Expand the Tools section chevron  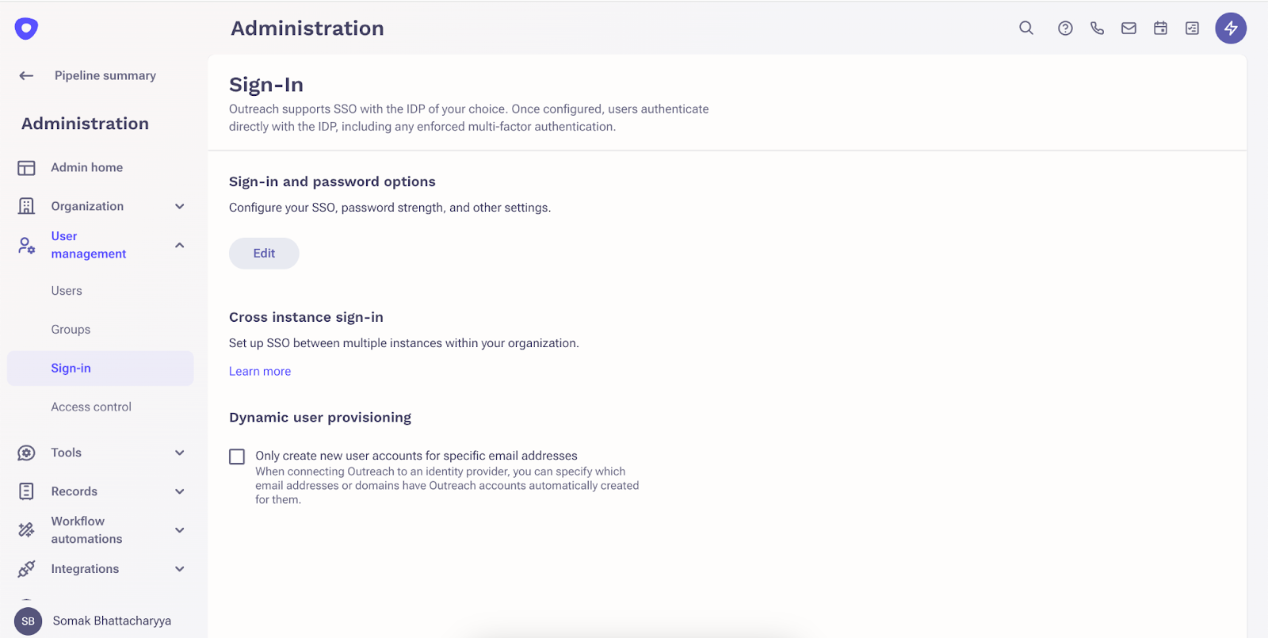click(x=180, y=453)
